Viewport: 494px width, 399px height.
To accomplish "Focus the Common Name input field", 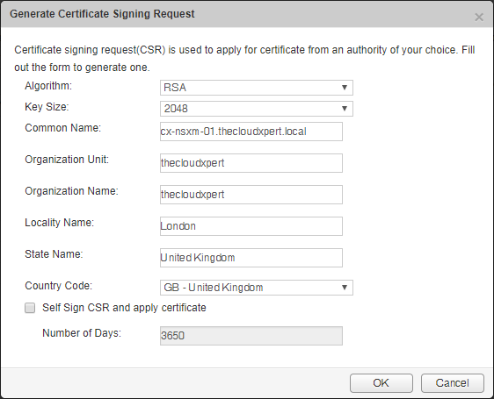I will pyautogui.click(x=251, y=132).
